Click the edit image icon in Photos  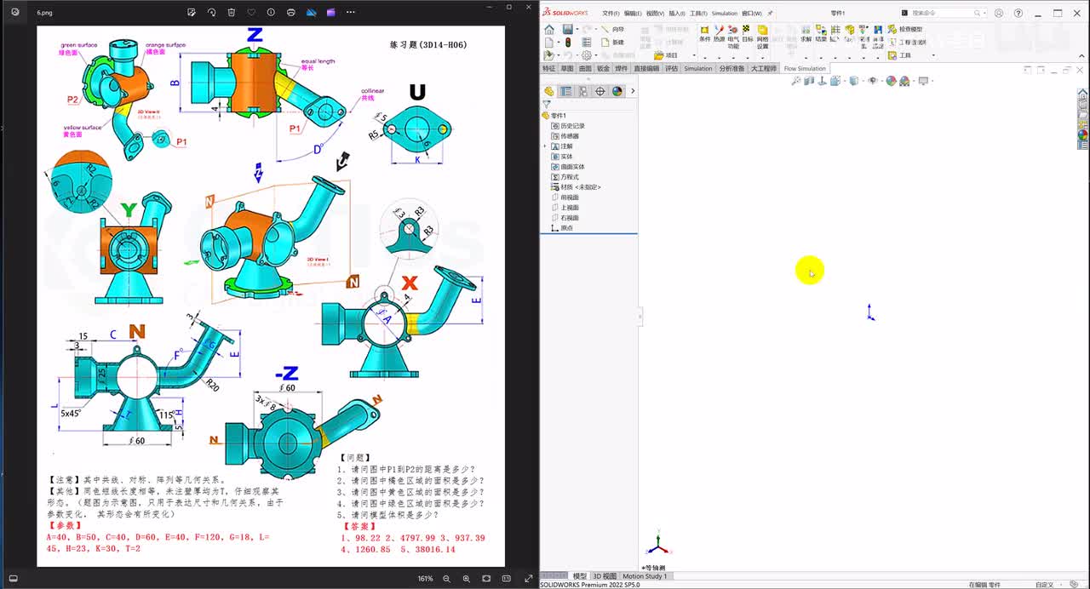pos(192,13)
